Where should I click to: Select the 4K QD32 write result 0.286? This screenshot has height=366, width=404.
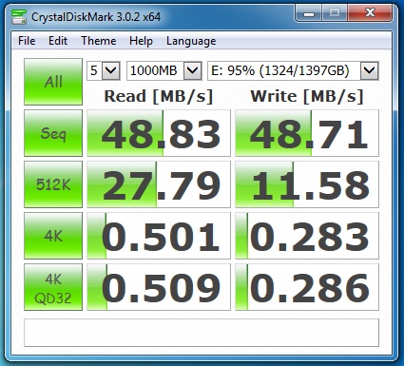307,287
